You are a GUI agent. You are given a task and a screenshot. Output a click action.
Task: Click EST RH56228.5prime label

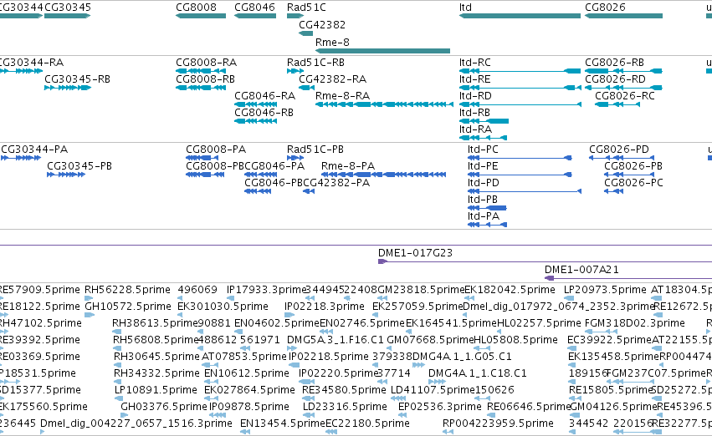[x=128, y=290]
